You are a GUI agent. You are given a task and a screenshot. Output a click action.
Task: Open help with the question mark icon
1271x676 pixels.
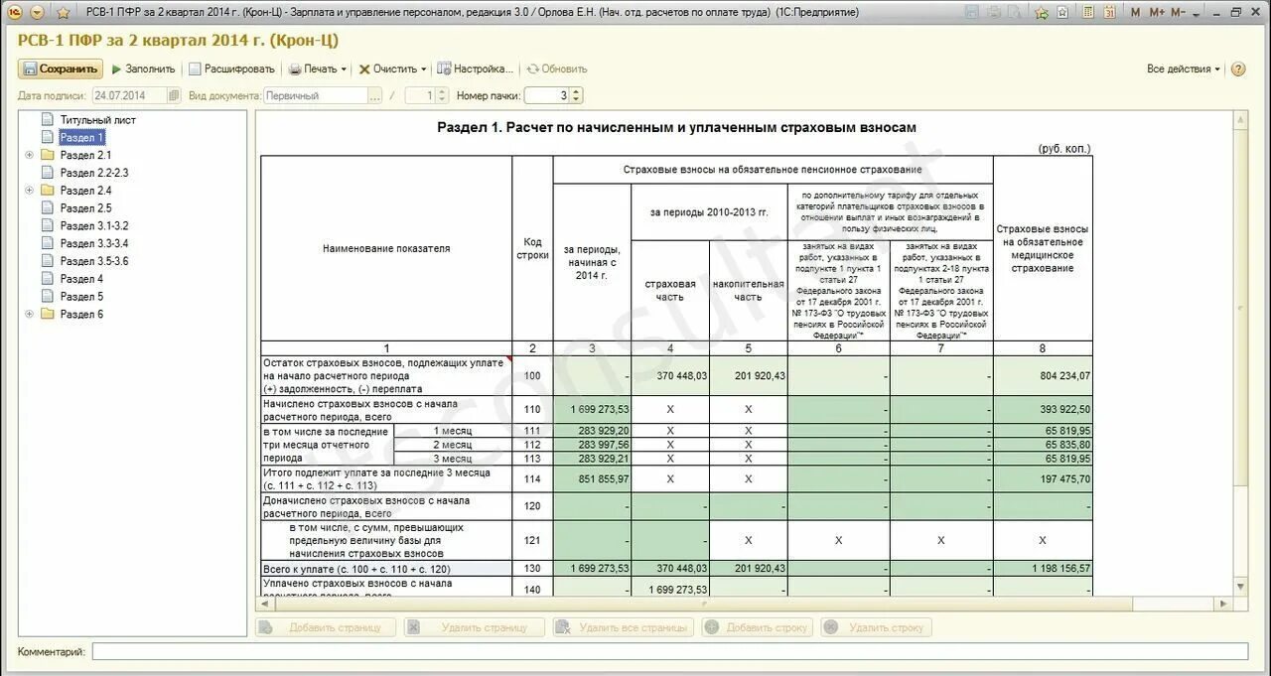point(1238,68)
